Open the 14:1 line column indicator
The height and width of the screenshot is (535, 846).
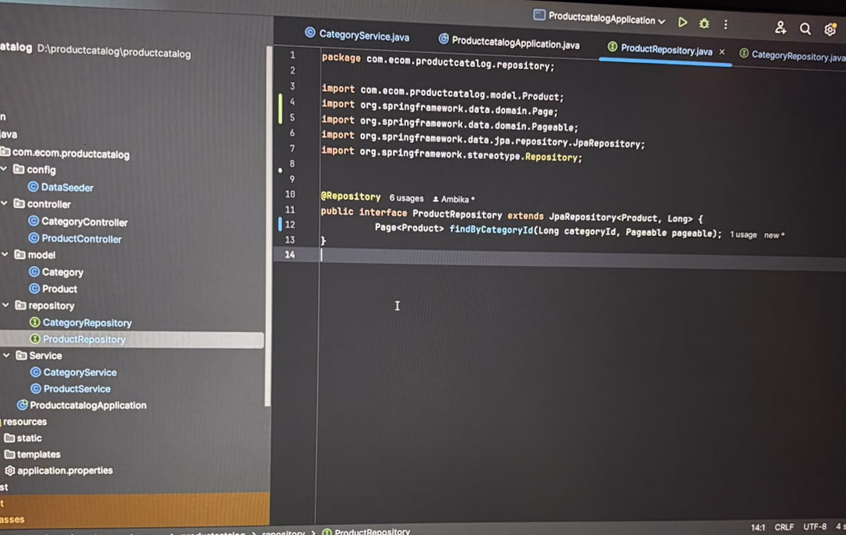click(x=758, y=527)
